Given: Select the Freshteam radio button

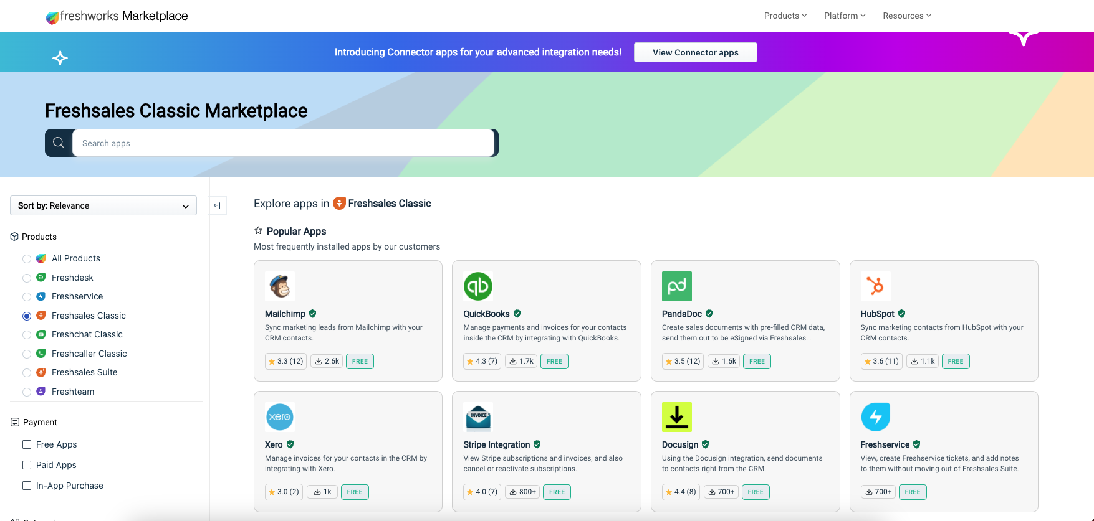Looking at the screenshot, I should tap(27, 392).
